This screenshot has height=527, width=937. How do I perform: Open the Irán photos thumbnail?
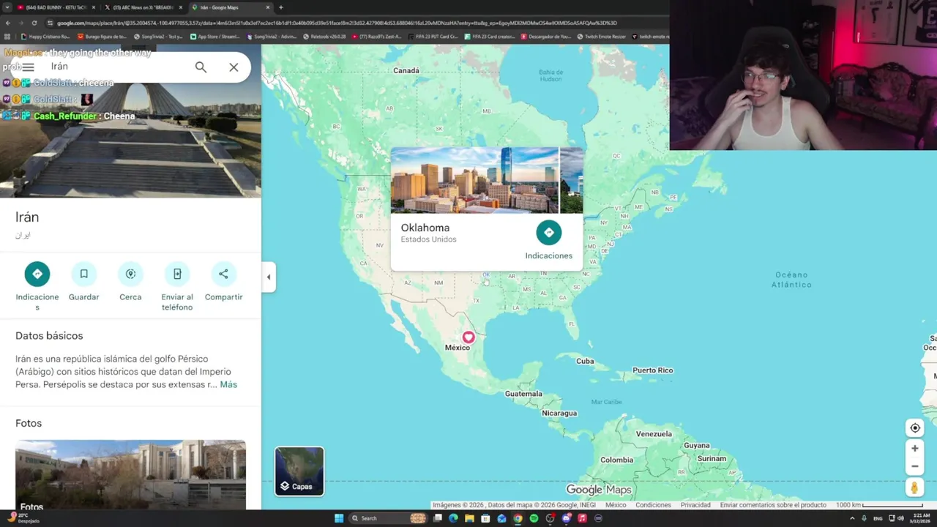130,474
